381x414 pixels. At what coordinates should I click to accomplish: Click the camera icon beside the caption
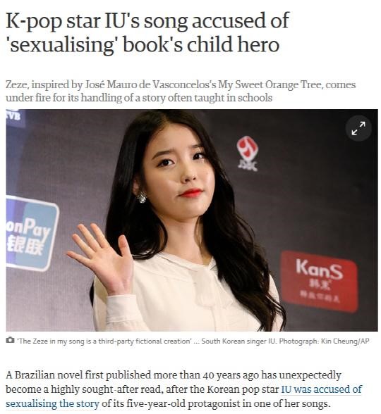pyautogui.click(x=10, y=340)
